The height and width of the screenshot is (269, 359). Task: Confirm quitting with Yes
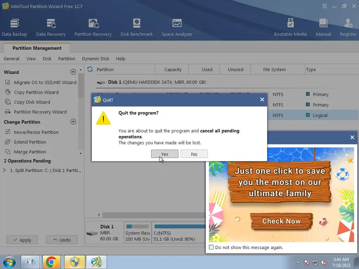point(165,154)
